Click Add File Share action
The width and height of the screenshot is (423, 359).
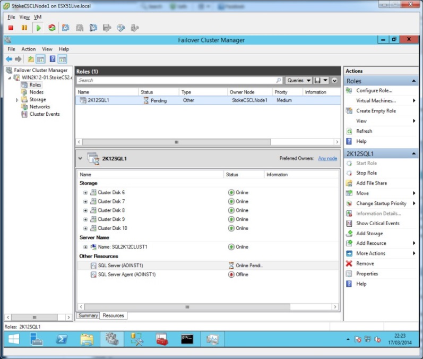[372, 183]
